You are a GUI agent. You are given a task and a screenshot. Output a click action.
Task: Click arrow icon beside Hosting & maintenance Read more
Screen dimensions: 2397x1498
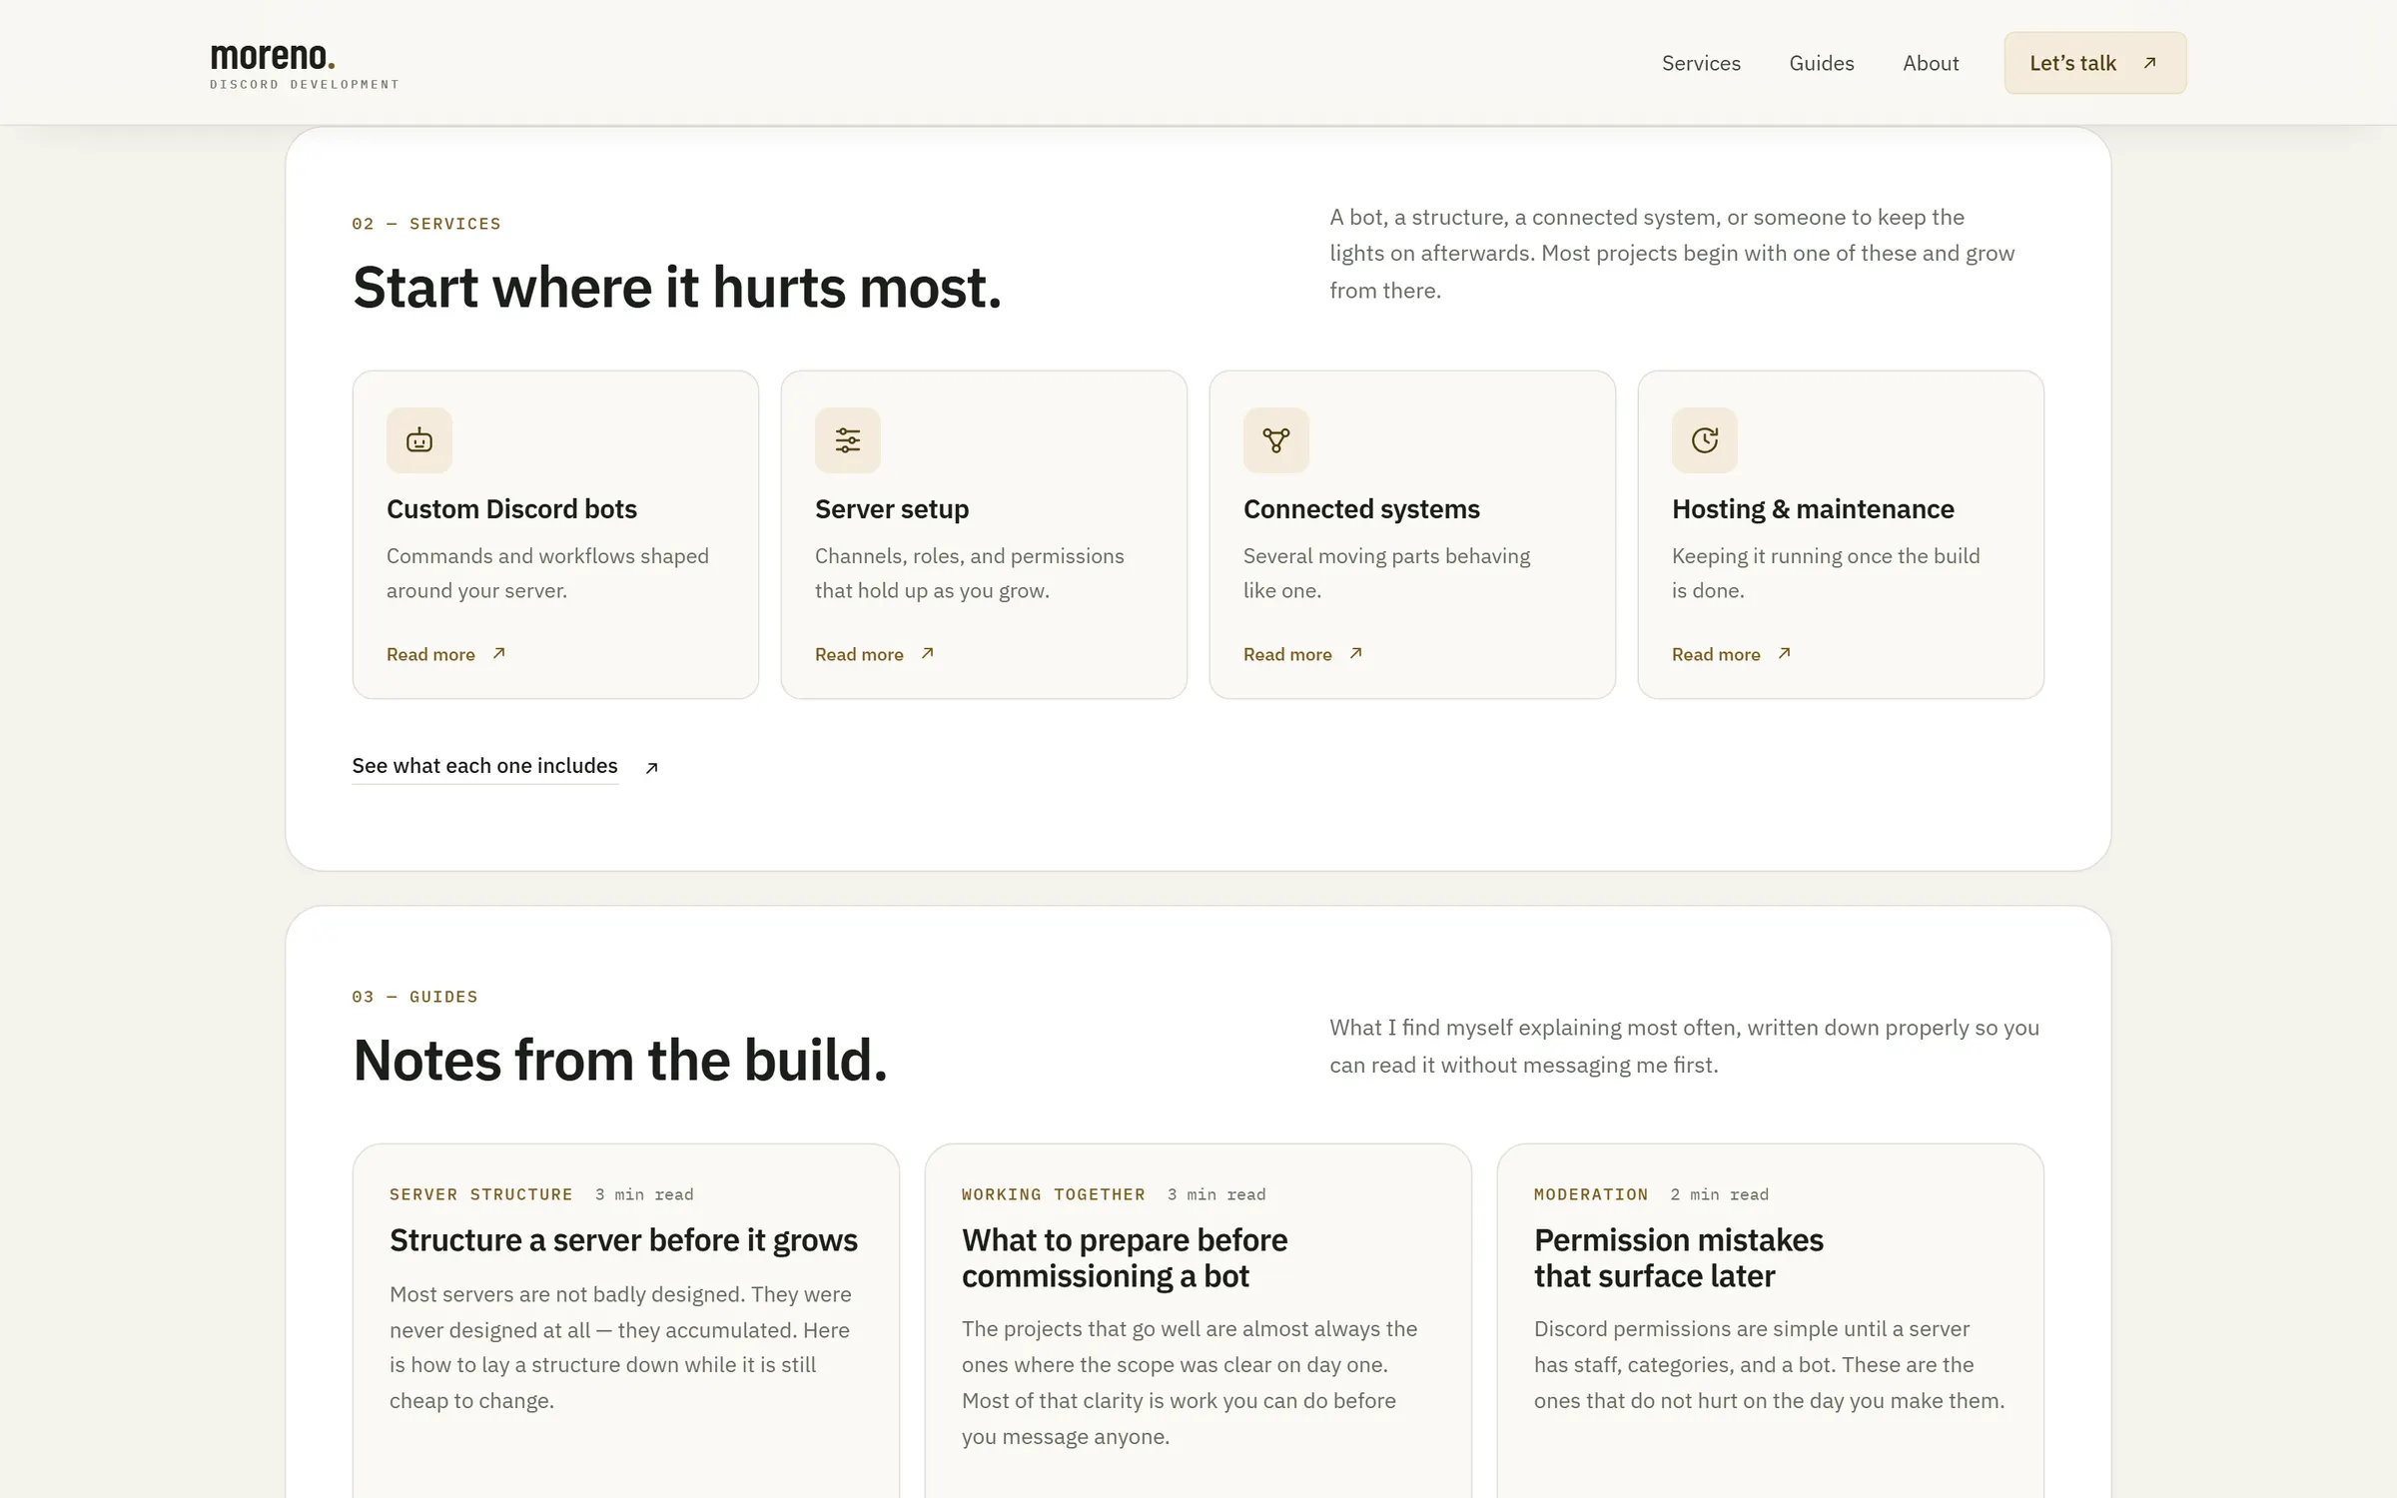[1785, 653]
